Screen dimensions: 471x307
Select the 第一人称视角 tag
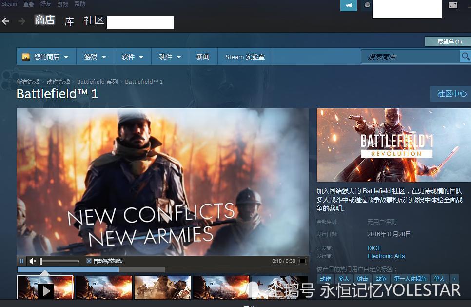pyautogui.click(x=410, y=279)
